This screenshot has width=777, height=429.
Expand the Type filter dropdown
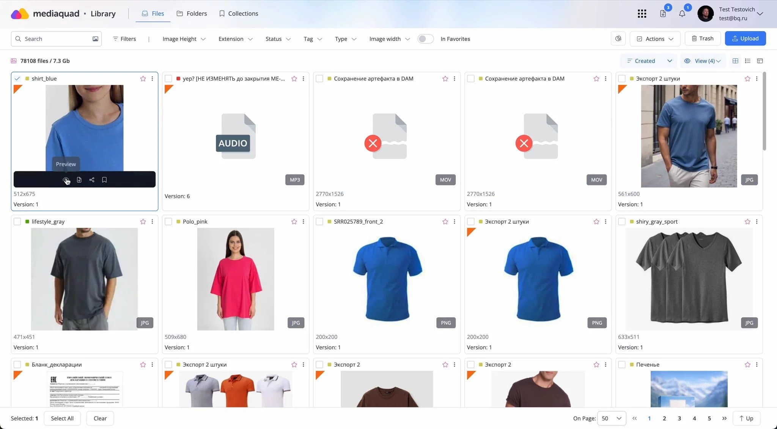[346, 39]
